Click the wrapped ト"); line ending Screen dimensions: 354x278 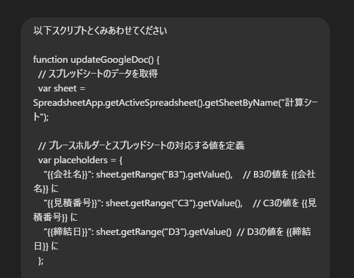(x=41, y=117)
